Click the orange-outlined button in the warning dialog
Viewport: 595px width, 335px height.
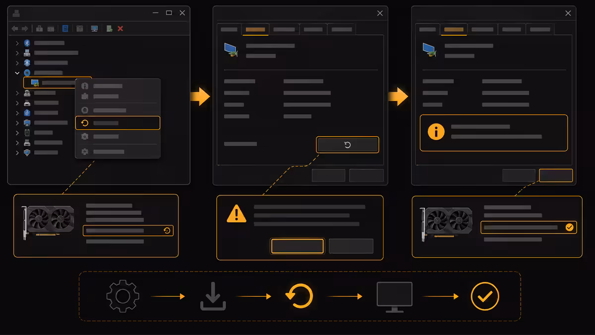[297, 246]
